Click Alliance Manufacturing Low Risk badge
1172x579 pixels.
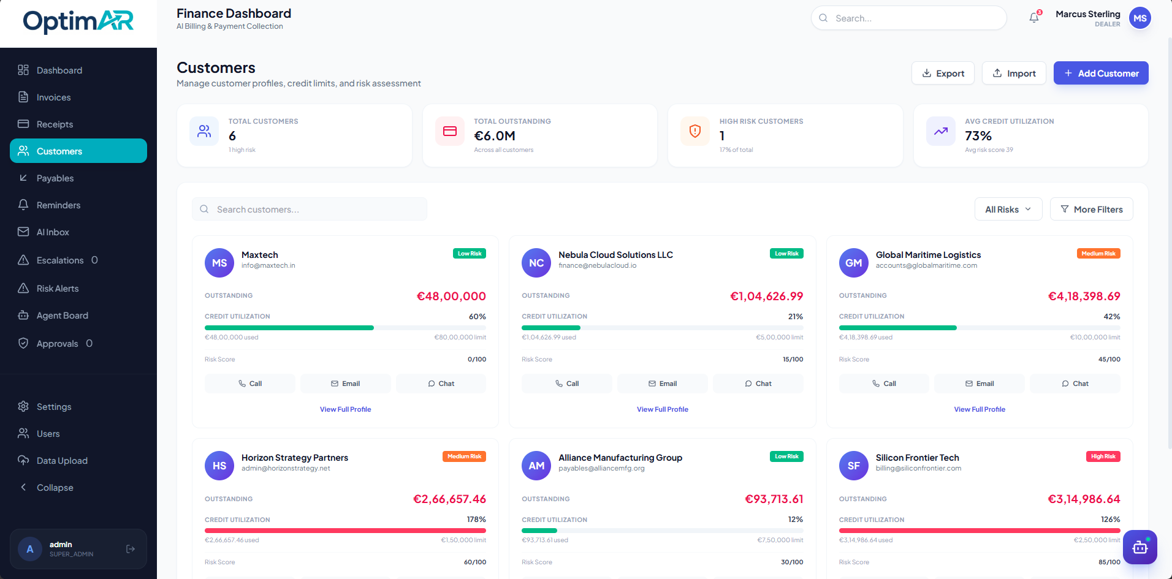coord(786,456)
